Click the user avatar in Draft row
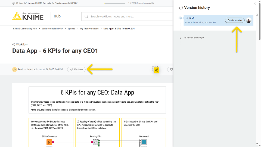 point(249,20)
